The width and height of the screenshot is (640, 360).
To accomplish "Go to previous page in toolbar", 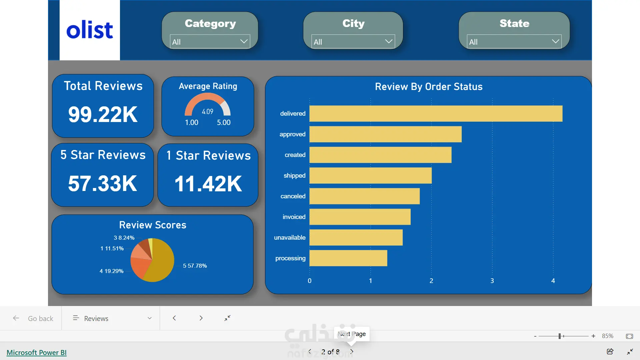I will [174, 318].
